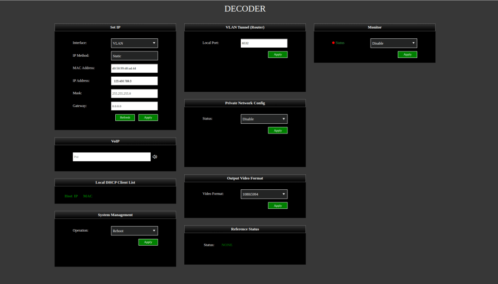Click the DECODER page title
The height and width of the screenshot is (284, 498).
pyautogui.click(x=245, y=9)
